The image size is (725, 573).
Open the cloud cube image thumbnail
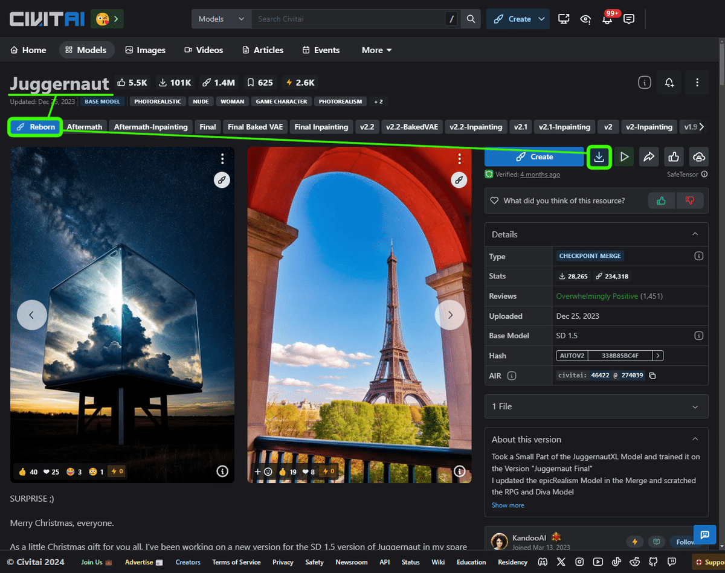pyautogui.click(x=122, y=315)
